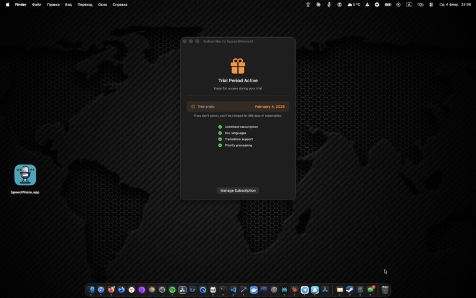Image resolution: width=476 pixels, height=298 pixels.
Task: Click the battery status icon
Action: pyautogui.click(x=388, y=5)
